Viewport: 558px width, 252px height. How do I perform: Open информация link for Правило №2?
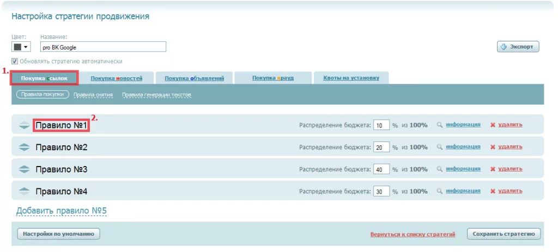[x=463, y=147]
